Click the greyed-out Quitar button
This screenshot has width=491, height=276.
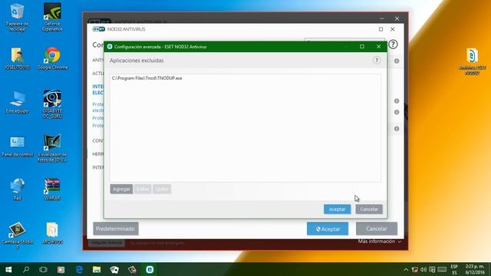tap(162, 189)
